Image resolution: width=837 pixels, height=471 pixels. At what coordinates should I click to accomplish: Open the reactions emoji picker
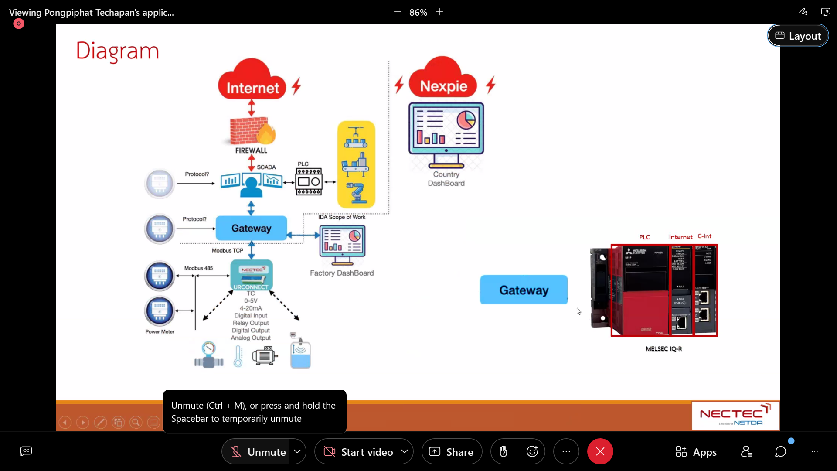click(x=532, y=452)
